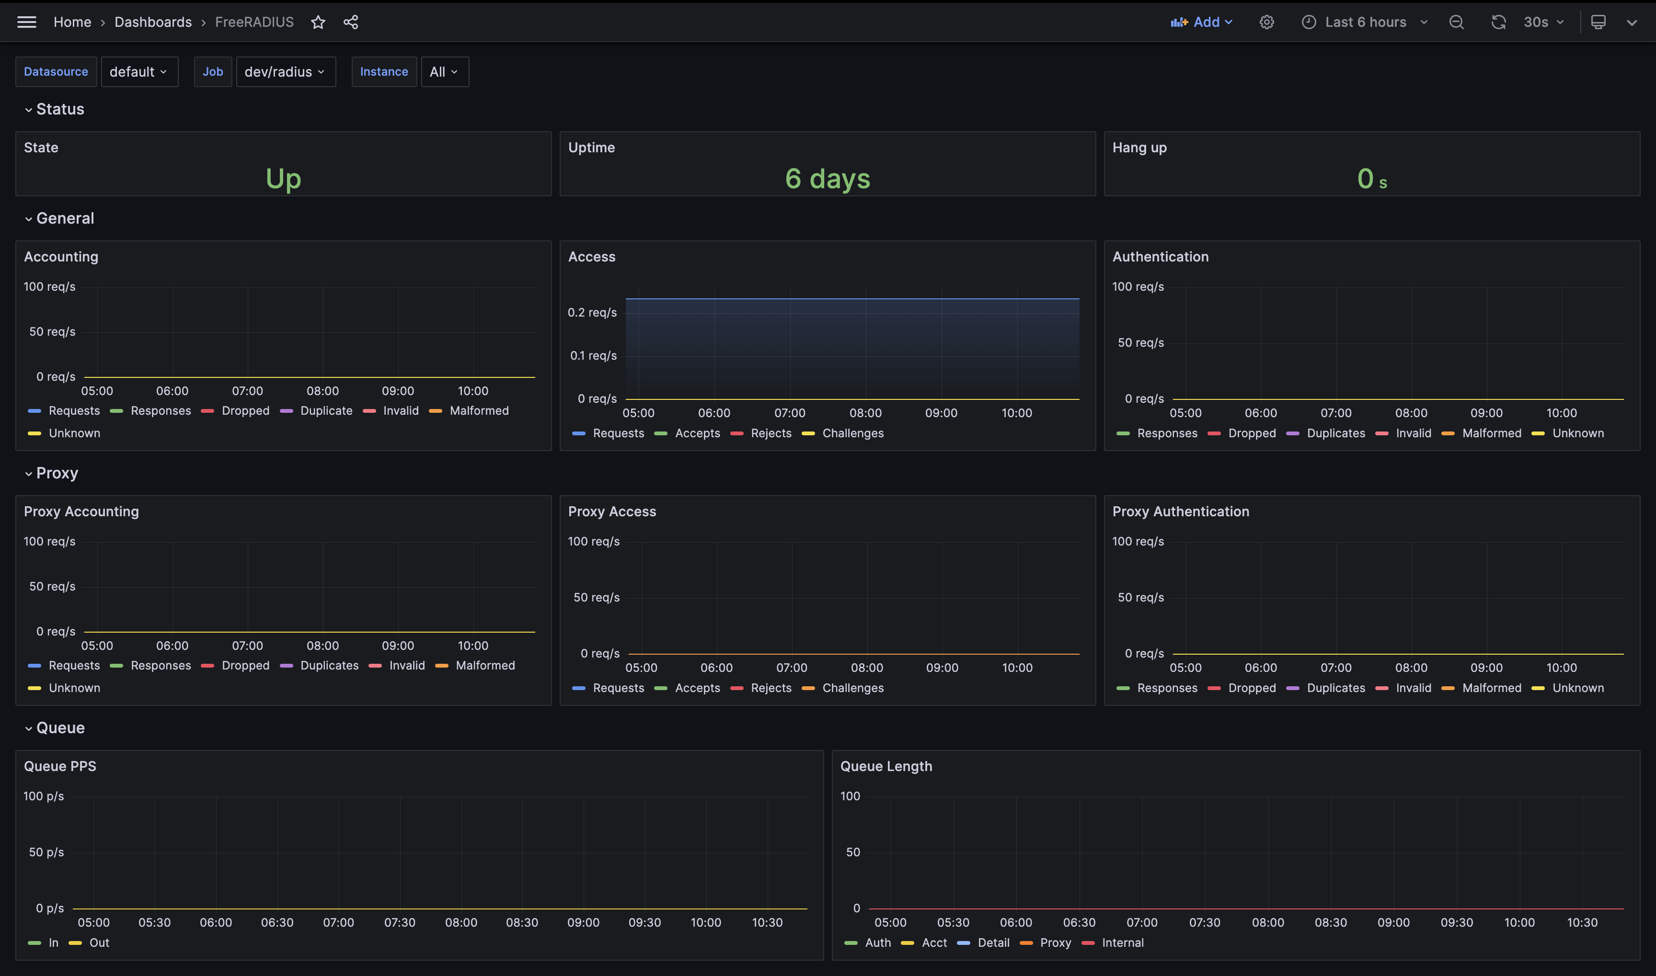The image size is (1656, 976).
Task: Toggle Dropped series in Accounting legend
Action: click(245, 411)
